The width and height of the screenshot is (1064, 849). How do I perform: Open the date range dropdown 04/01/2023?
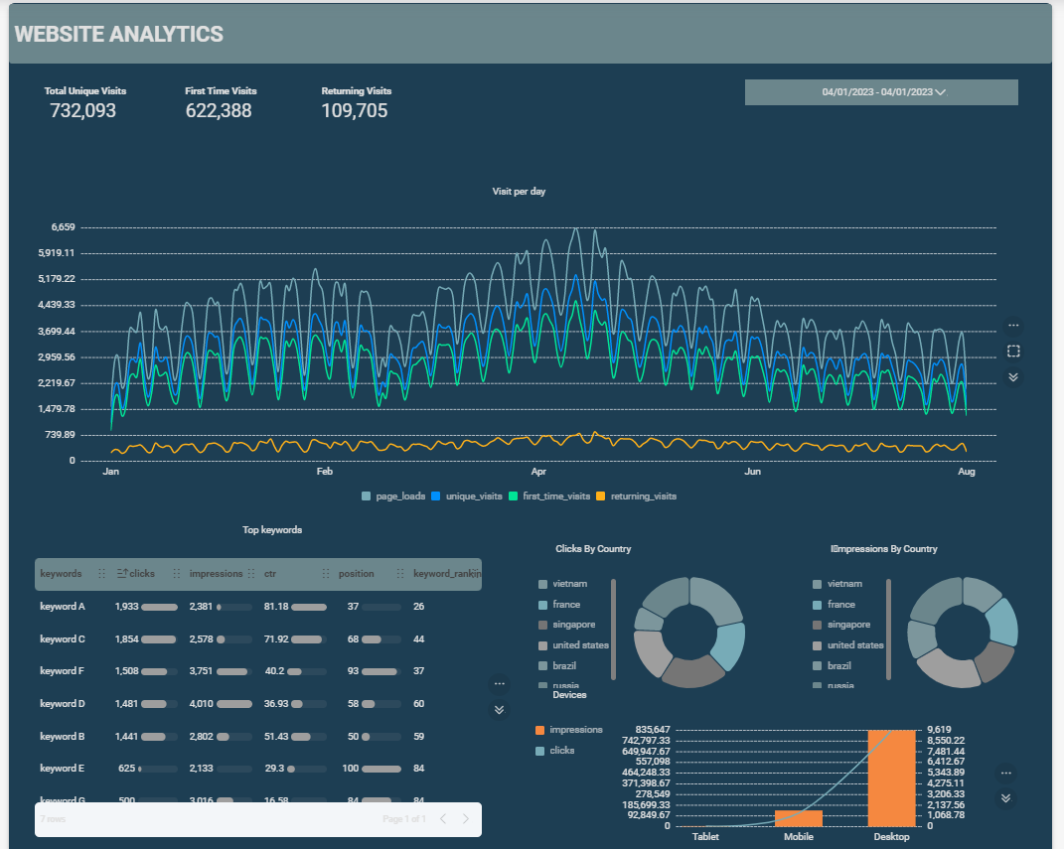click(881, 92)
